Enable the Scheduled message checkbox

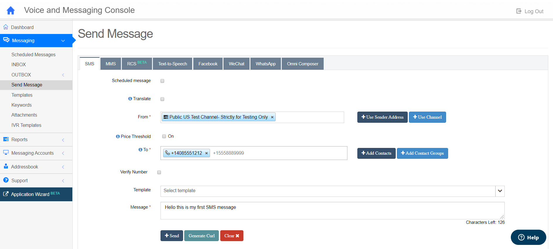(162, 81)
